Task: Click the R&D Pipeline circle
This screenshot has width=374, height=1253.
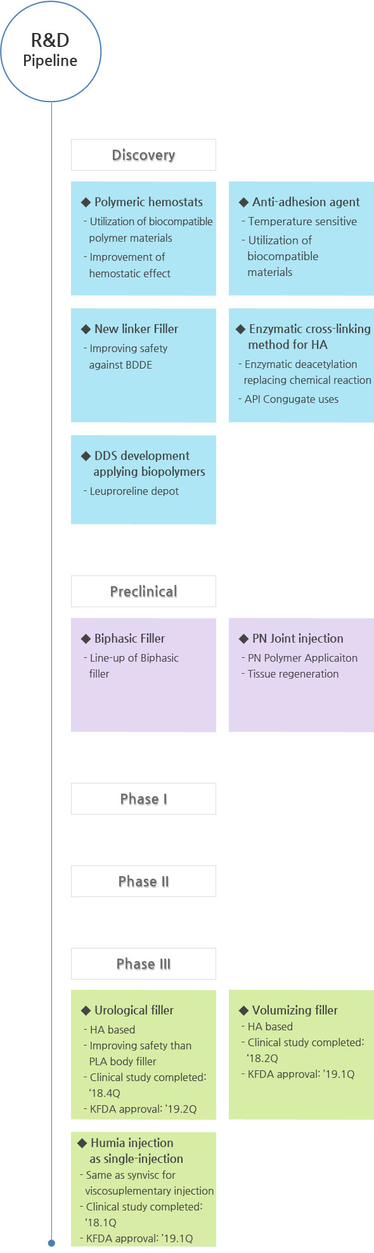Action: tap(51, 51)
